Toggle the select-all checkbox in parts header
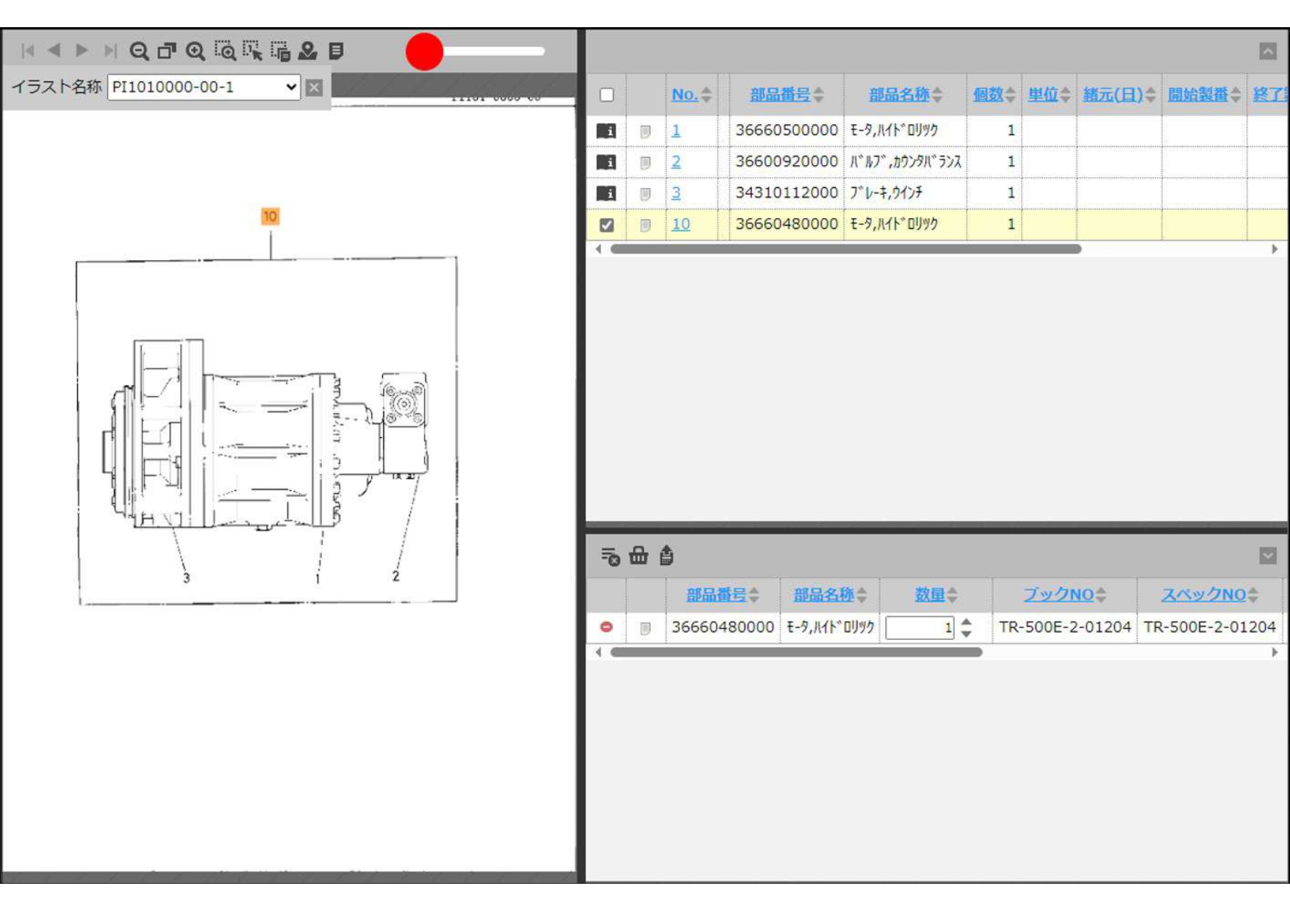The width and height of the screenshot is (1290, 911). [606, 95]
